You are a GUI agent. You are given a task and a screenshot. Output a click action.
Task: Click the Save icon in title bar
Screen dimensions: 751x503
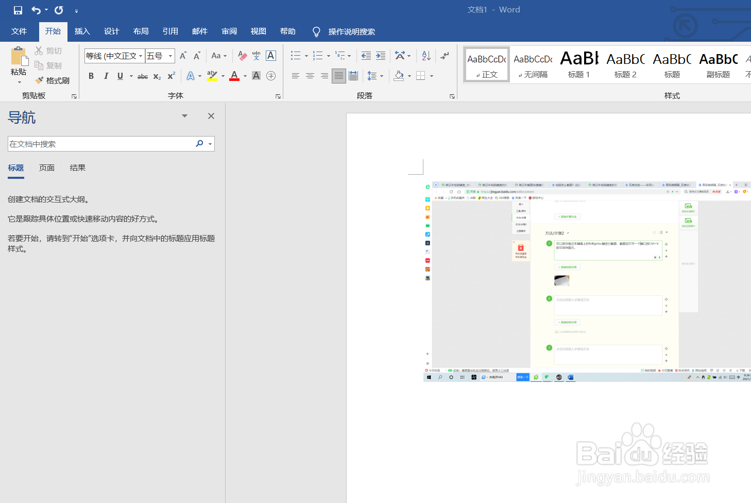point(18,10)
